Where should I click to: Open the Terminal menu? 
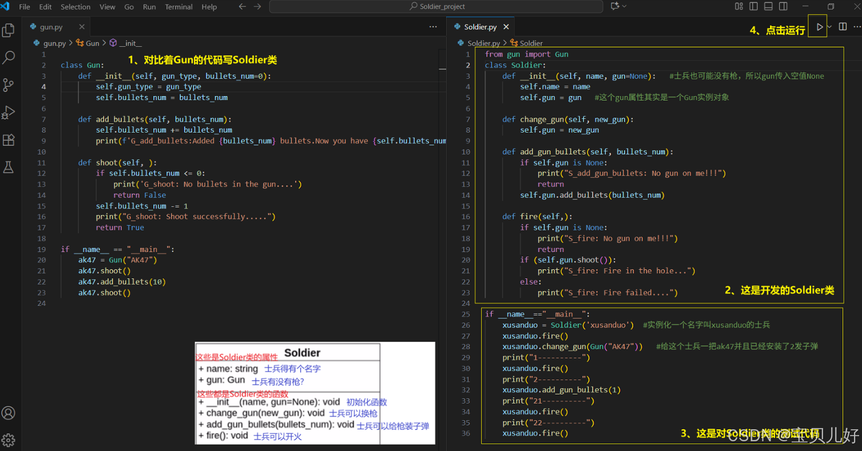179,7
